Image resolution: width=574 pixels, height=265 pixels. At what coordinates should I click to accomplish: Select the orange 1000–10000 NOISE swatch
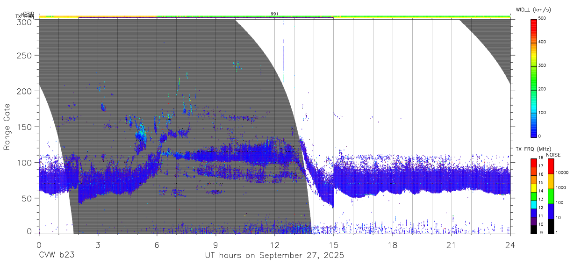(x=551, y=181)
